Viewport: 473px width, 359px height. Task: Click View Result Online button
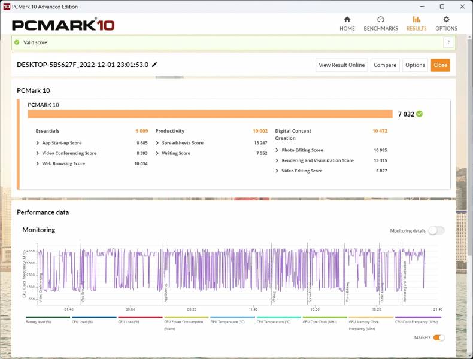point(341,65)
